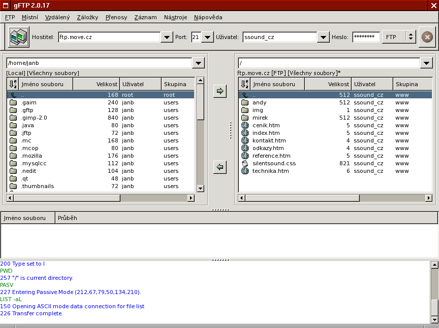Open the Nástroje menu
The width and height of the screenshot is (439, 328).
coord(175,17)
